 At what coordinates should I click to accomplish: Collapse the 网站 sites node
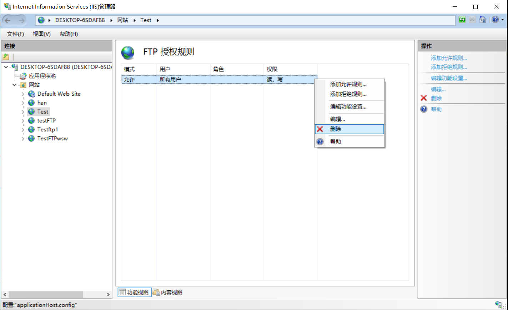[14, 85]
